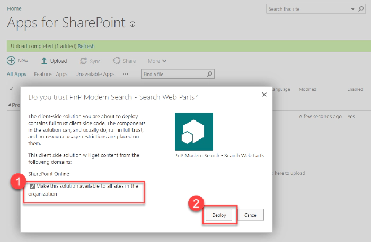Click the Upload label text
Viewport: 371px width, 242px height.
[x=58, y=61]
